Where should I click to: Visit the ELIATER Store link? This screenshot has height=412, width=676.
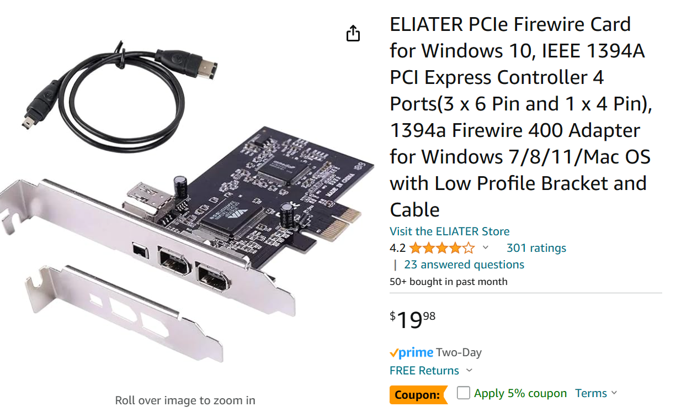(x=449, y=231)
